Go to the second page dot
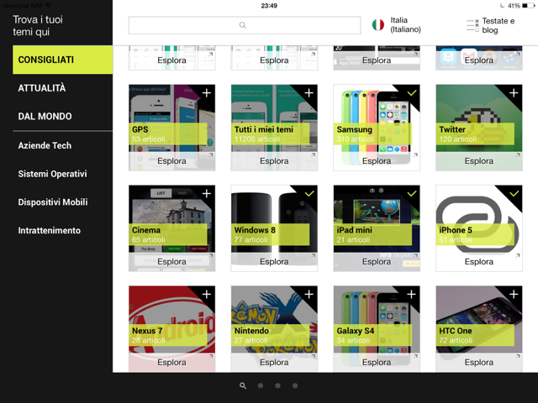This screenshot has width=538, height=403. (x=277, y=385)
